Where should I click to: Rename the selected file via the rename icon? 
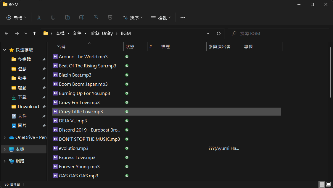pyautogui.click(x=82, y=17)
